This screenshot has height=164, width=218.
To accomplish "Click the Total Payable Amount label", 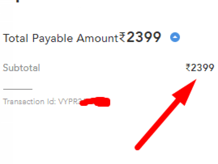I will [61, 38].
